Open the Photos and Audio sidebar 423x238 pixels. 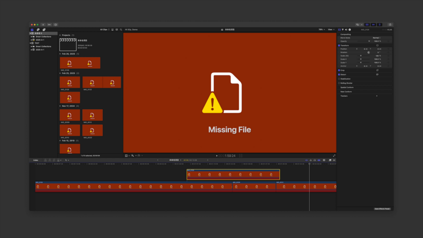[38, 30]
